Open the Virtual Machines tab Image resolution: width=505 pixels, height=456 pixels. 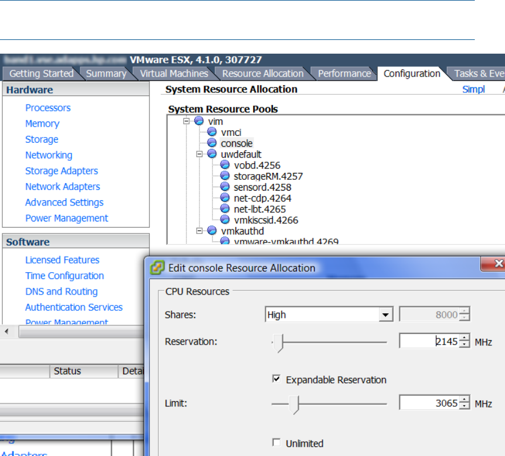click(x=174, y=74)
